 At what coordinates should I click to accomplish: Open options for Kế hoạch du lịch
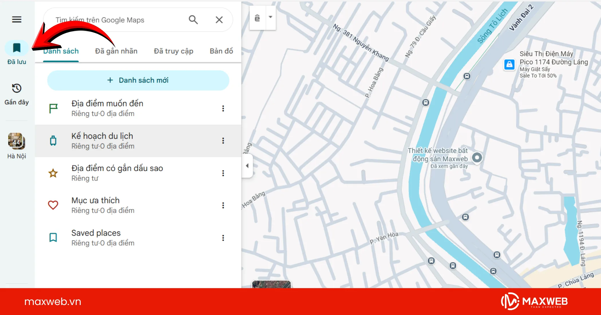click(x=223, y=141)
